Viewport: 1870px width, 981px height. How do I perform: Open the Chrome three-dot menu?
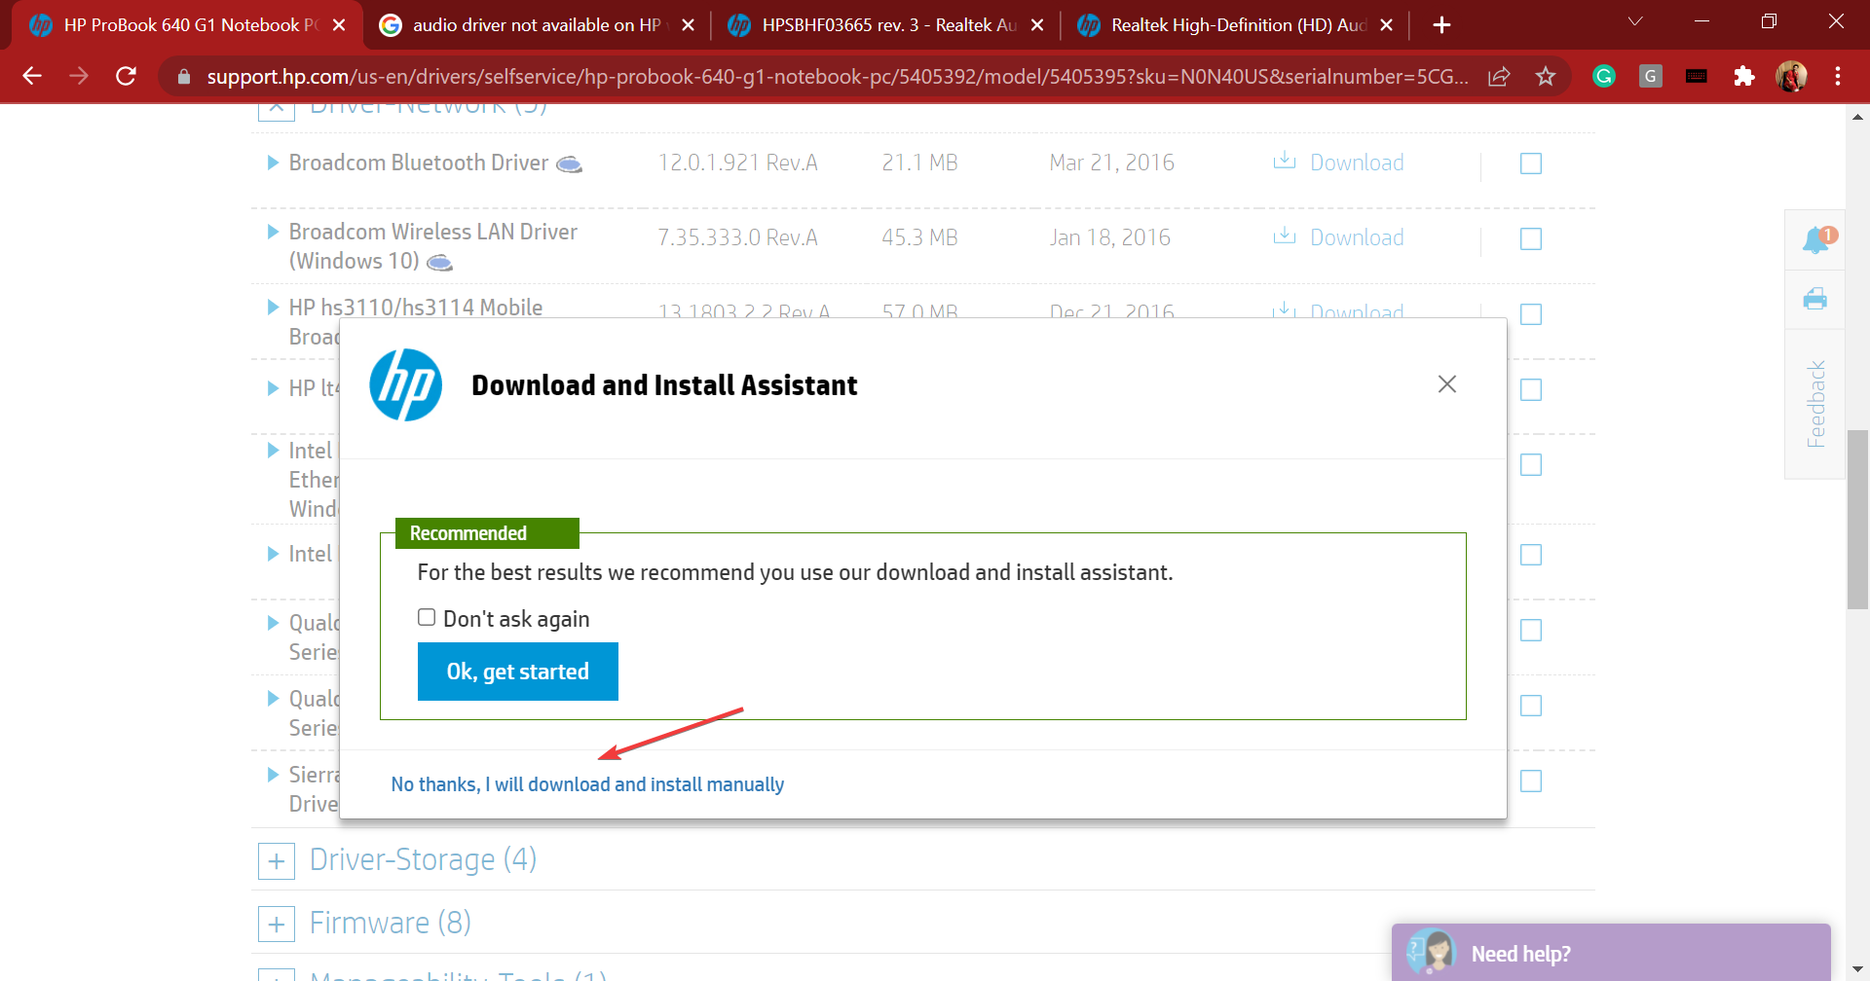pyautogui.click(x=1838, y=76)
